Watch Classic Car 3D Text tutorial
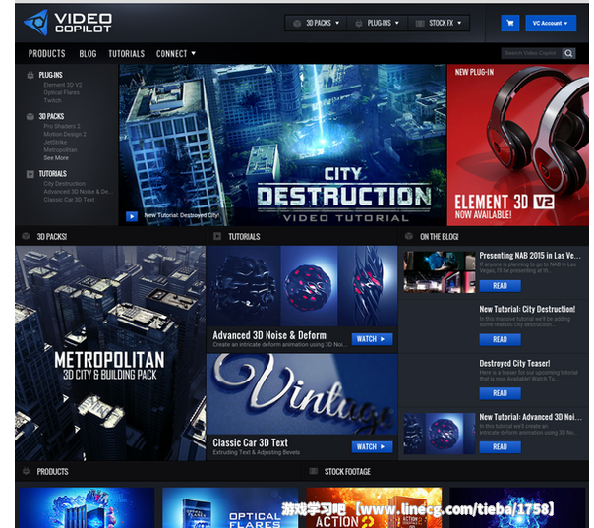The image size is (594, 528). (x=372, y=447)
